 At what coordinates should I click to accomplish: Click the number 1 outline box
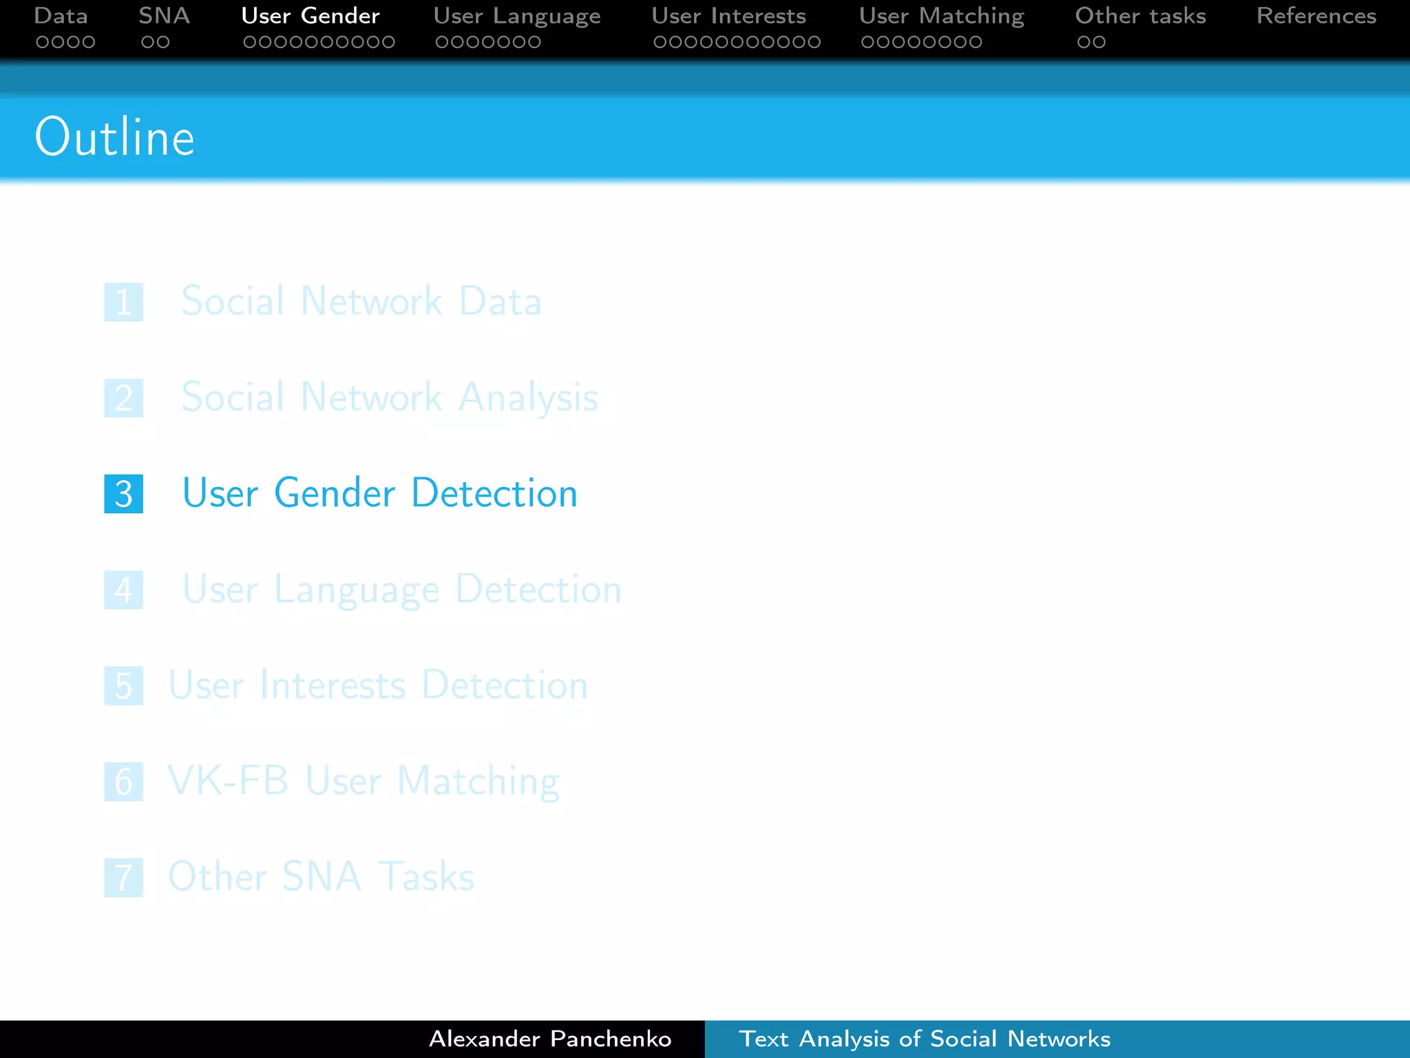coord(124,302)
